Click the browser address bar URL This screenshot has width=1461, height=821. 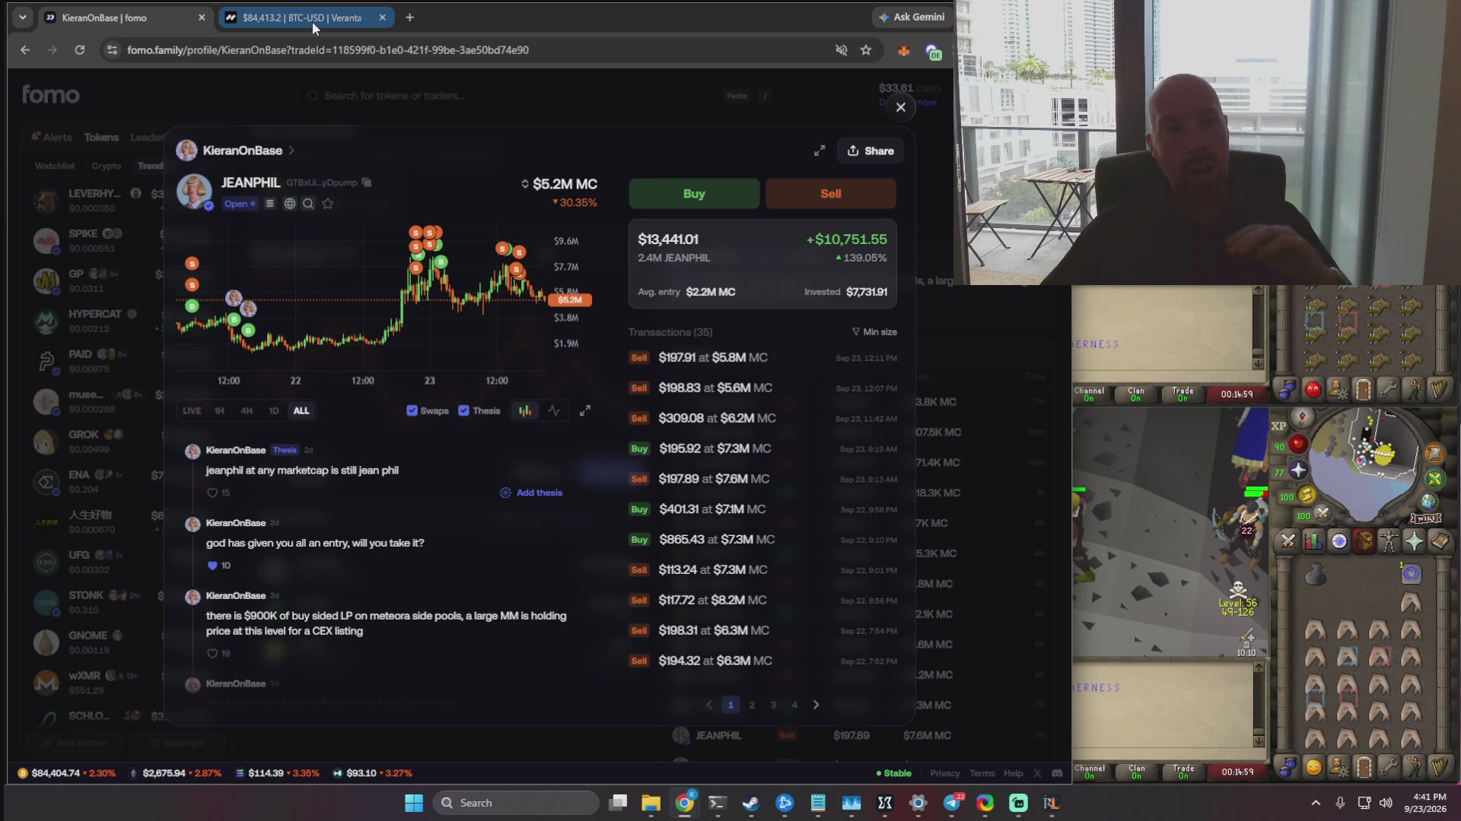[328, 50]
